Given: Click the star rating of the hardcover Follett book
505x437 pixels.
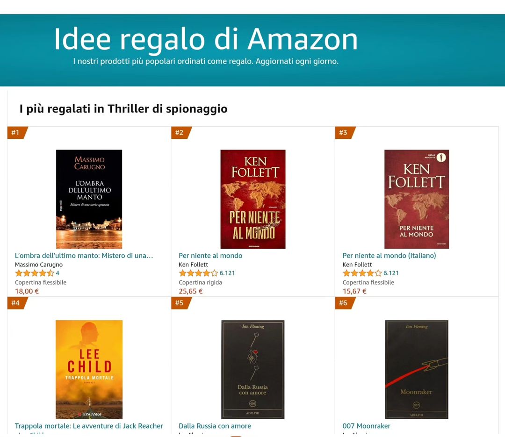Looking at the screenshot, I should tap(198, 273).
